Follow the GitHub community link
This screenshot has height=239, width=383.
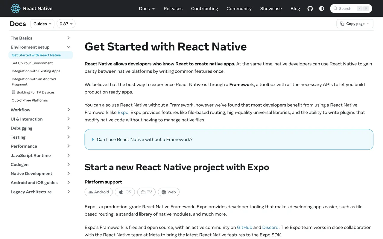pyautogui.click(x=244, y=227)
